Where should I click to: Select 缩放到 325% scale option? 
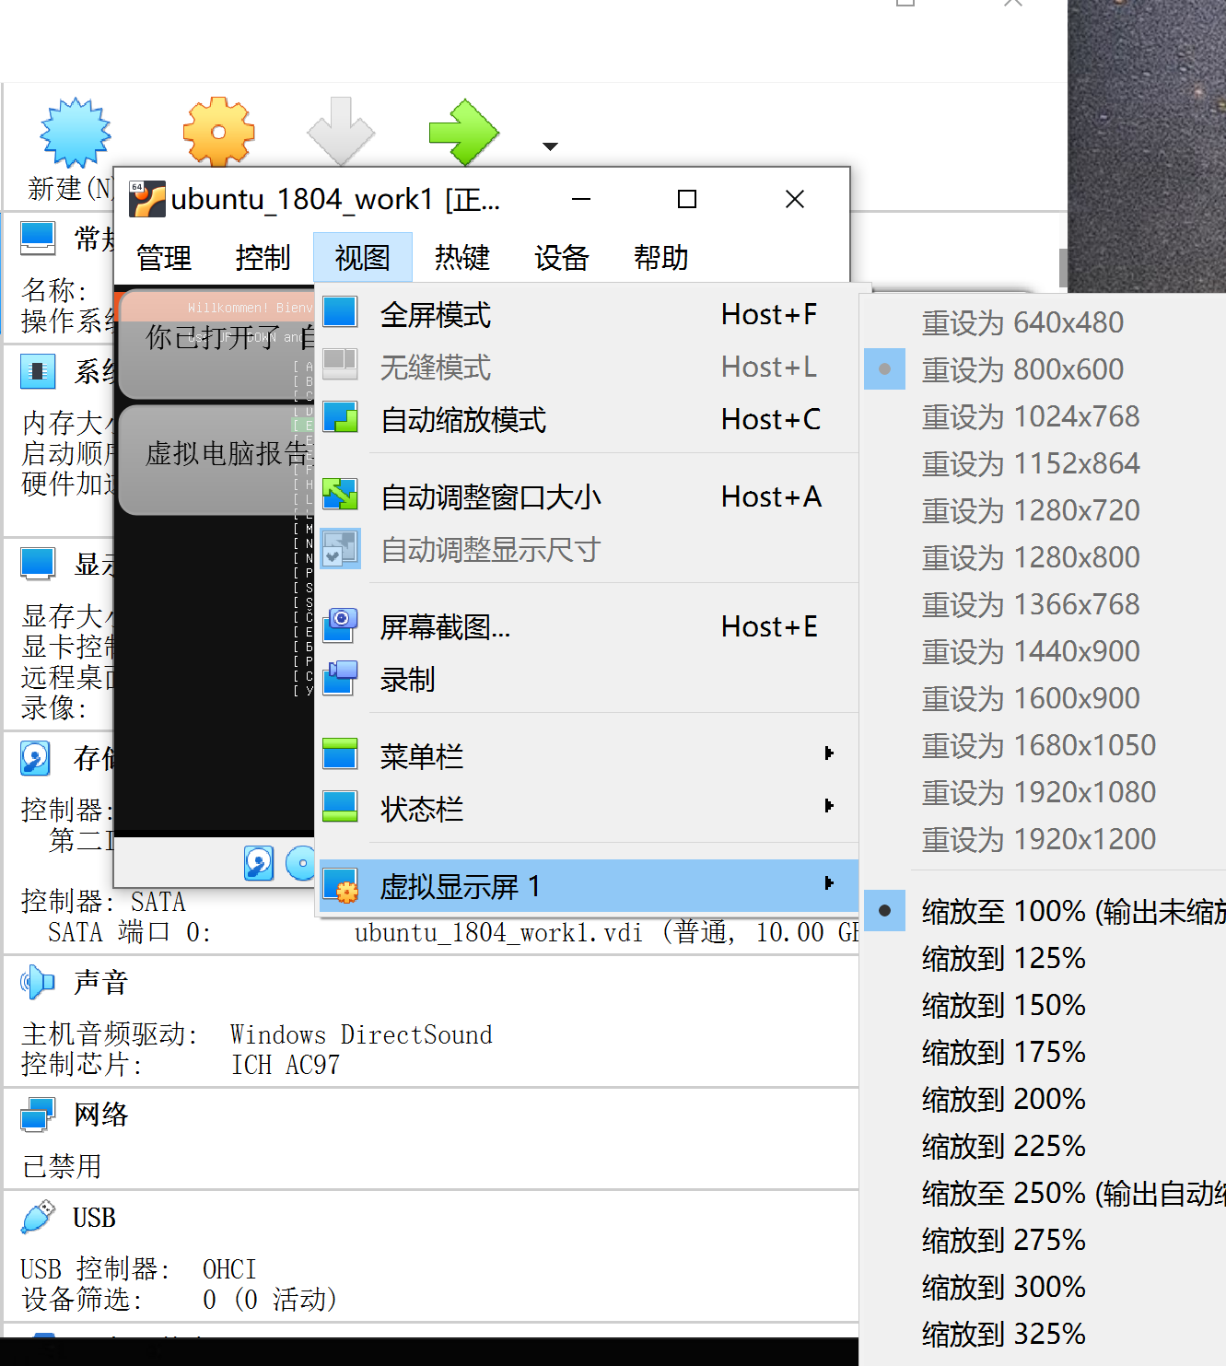pyautogui.click(x=1045, y=1334)
